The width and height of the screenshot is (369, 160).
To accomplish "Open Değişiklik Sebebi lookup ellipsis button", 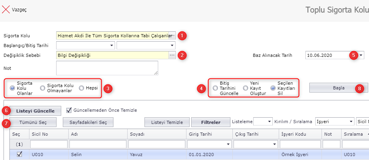I will (172, 55).
